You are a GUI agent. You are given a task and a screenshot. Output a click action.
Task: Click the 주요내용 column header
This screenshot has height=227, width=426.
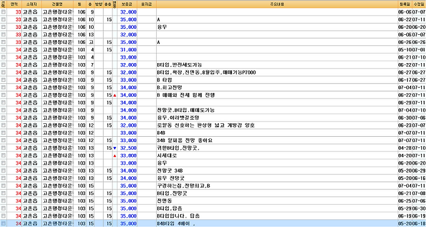(x=277, y=4)
